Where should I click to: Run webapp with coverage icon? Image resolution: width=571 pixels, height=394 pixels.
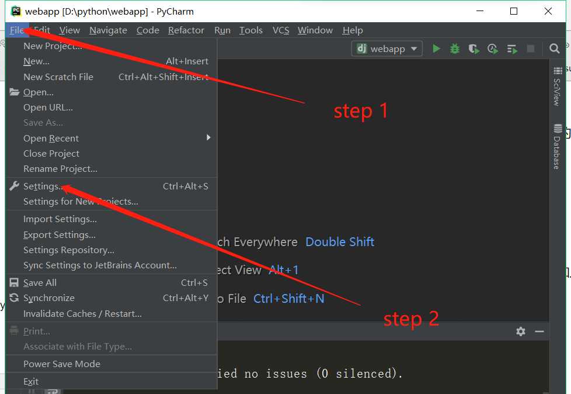473,49
